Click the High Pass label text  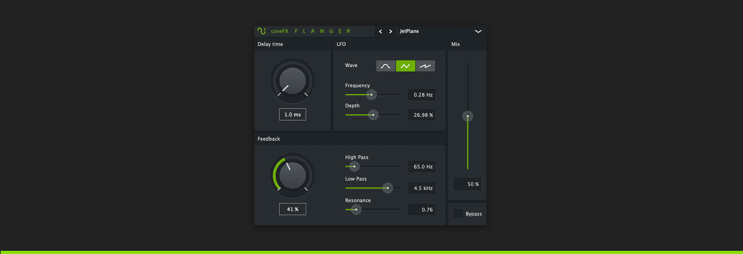[357, 157]
